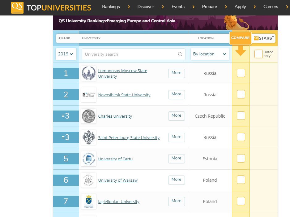Viewport: 290px width, 217px height.
Task: Tick compare checkbox for University of Tartu
Action: 241,158
